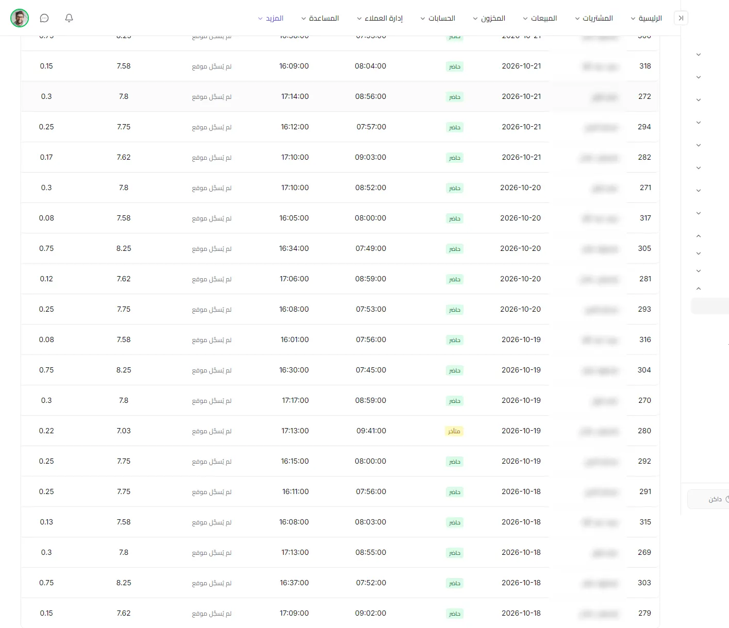Open the notifications bell

[x=69, y=18]
